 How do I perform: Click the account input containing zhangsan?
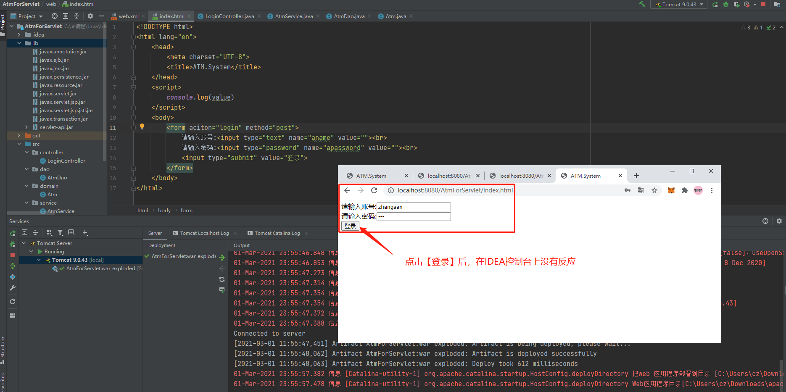(x=414, y=207)
